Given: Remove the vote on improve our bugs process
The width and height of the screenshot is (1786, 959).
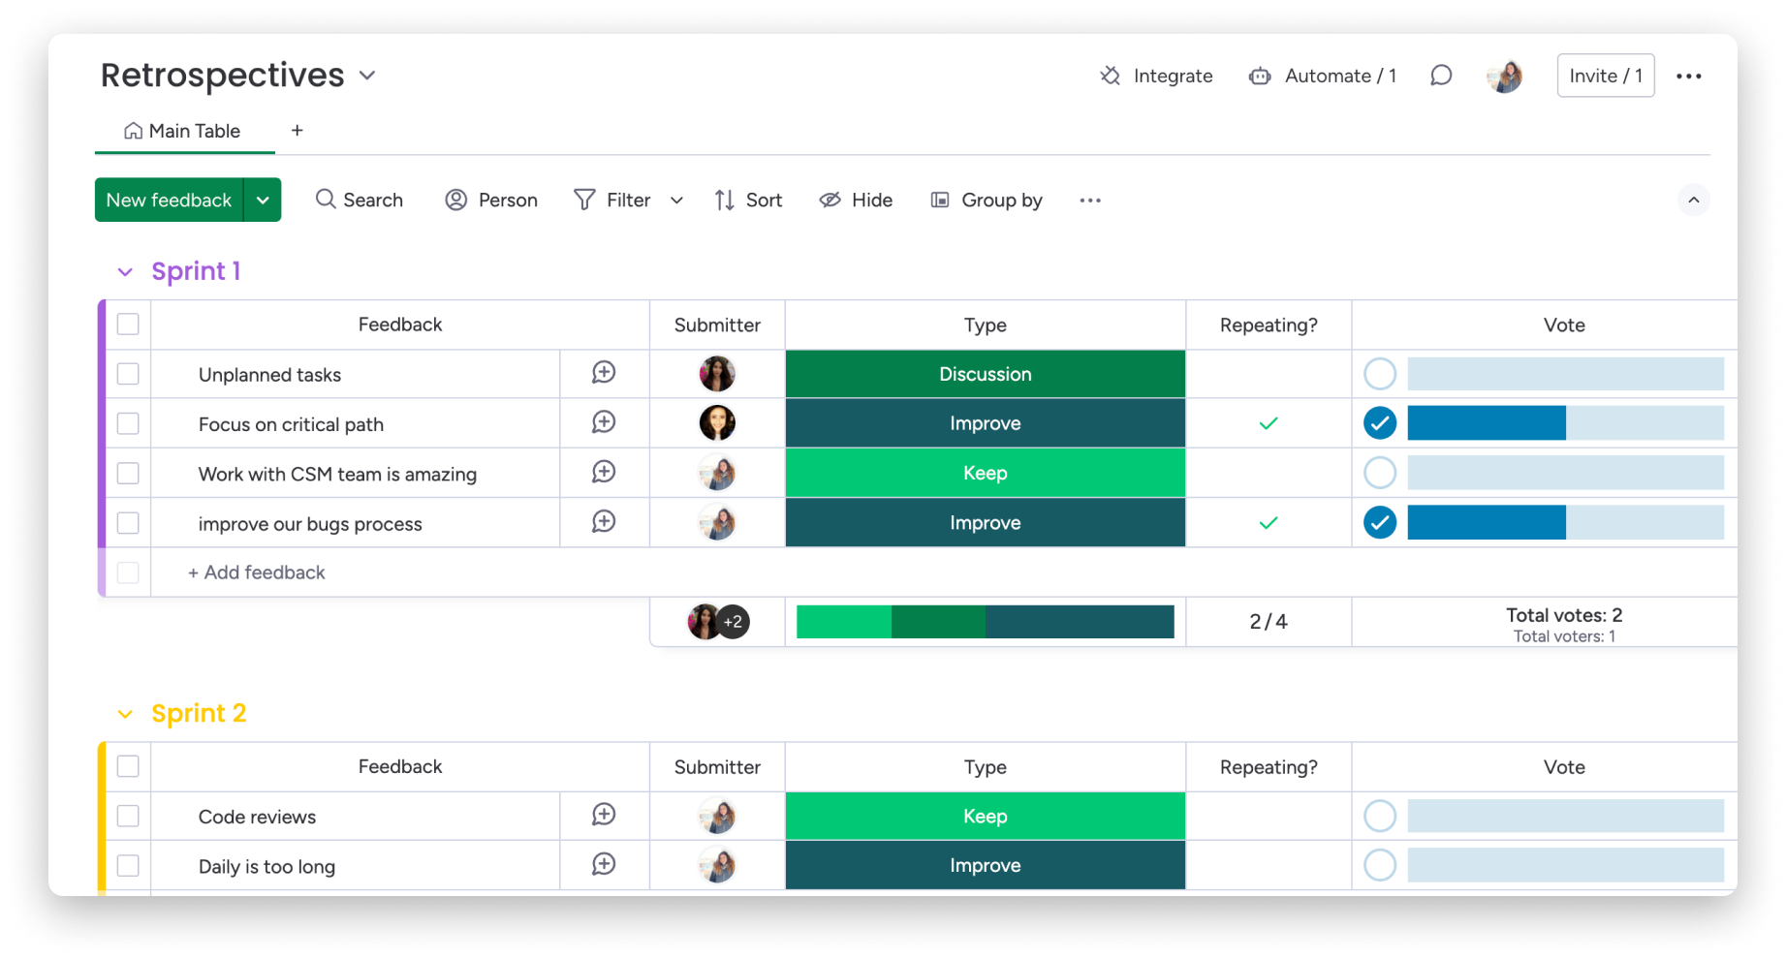Looking at the screenshot, I should point(1380,523).
